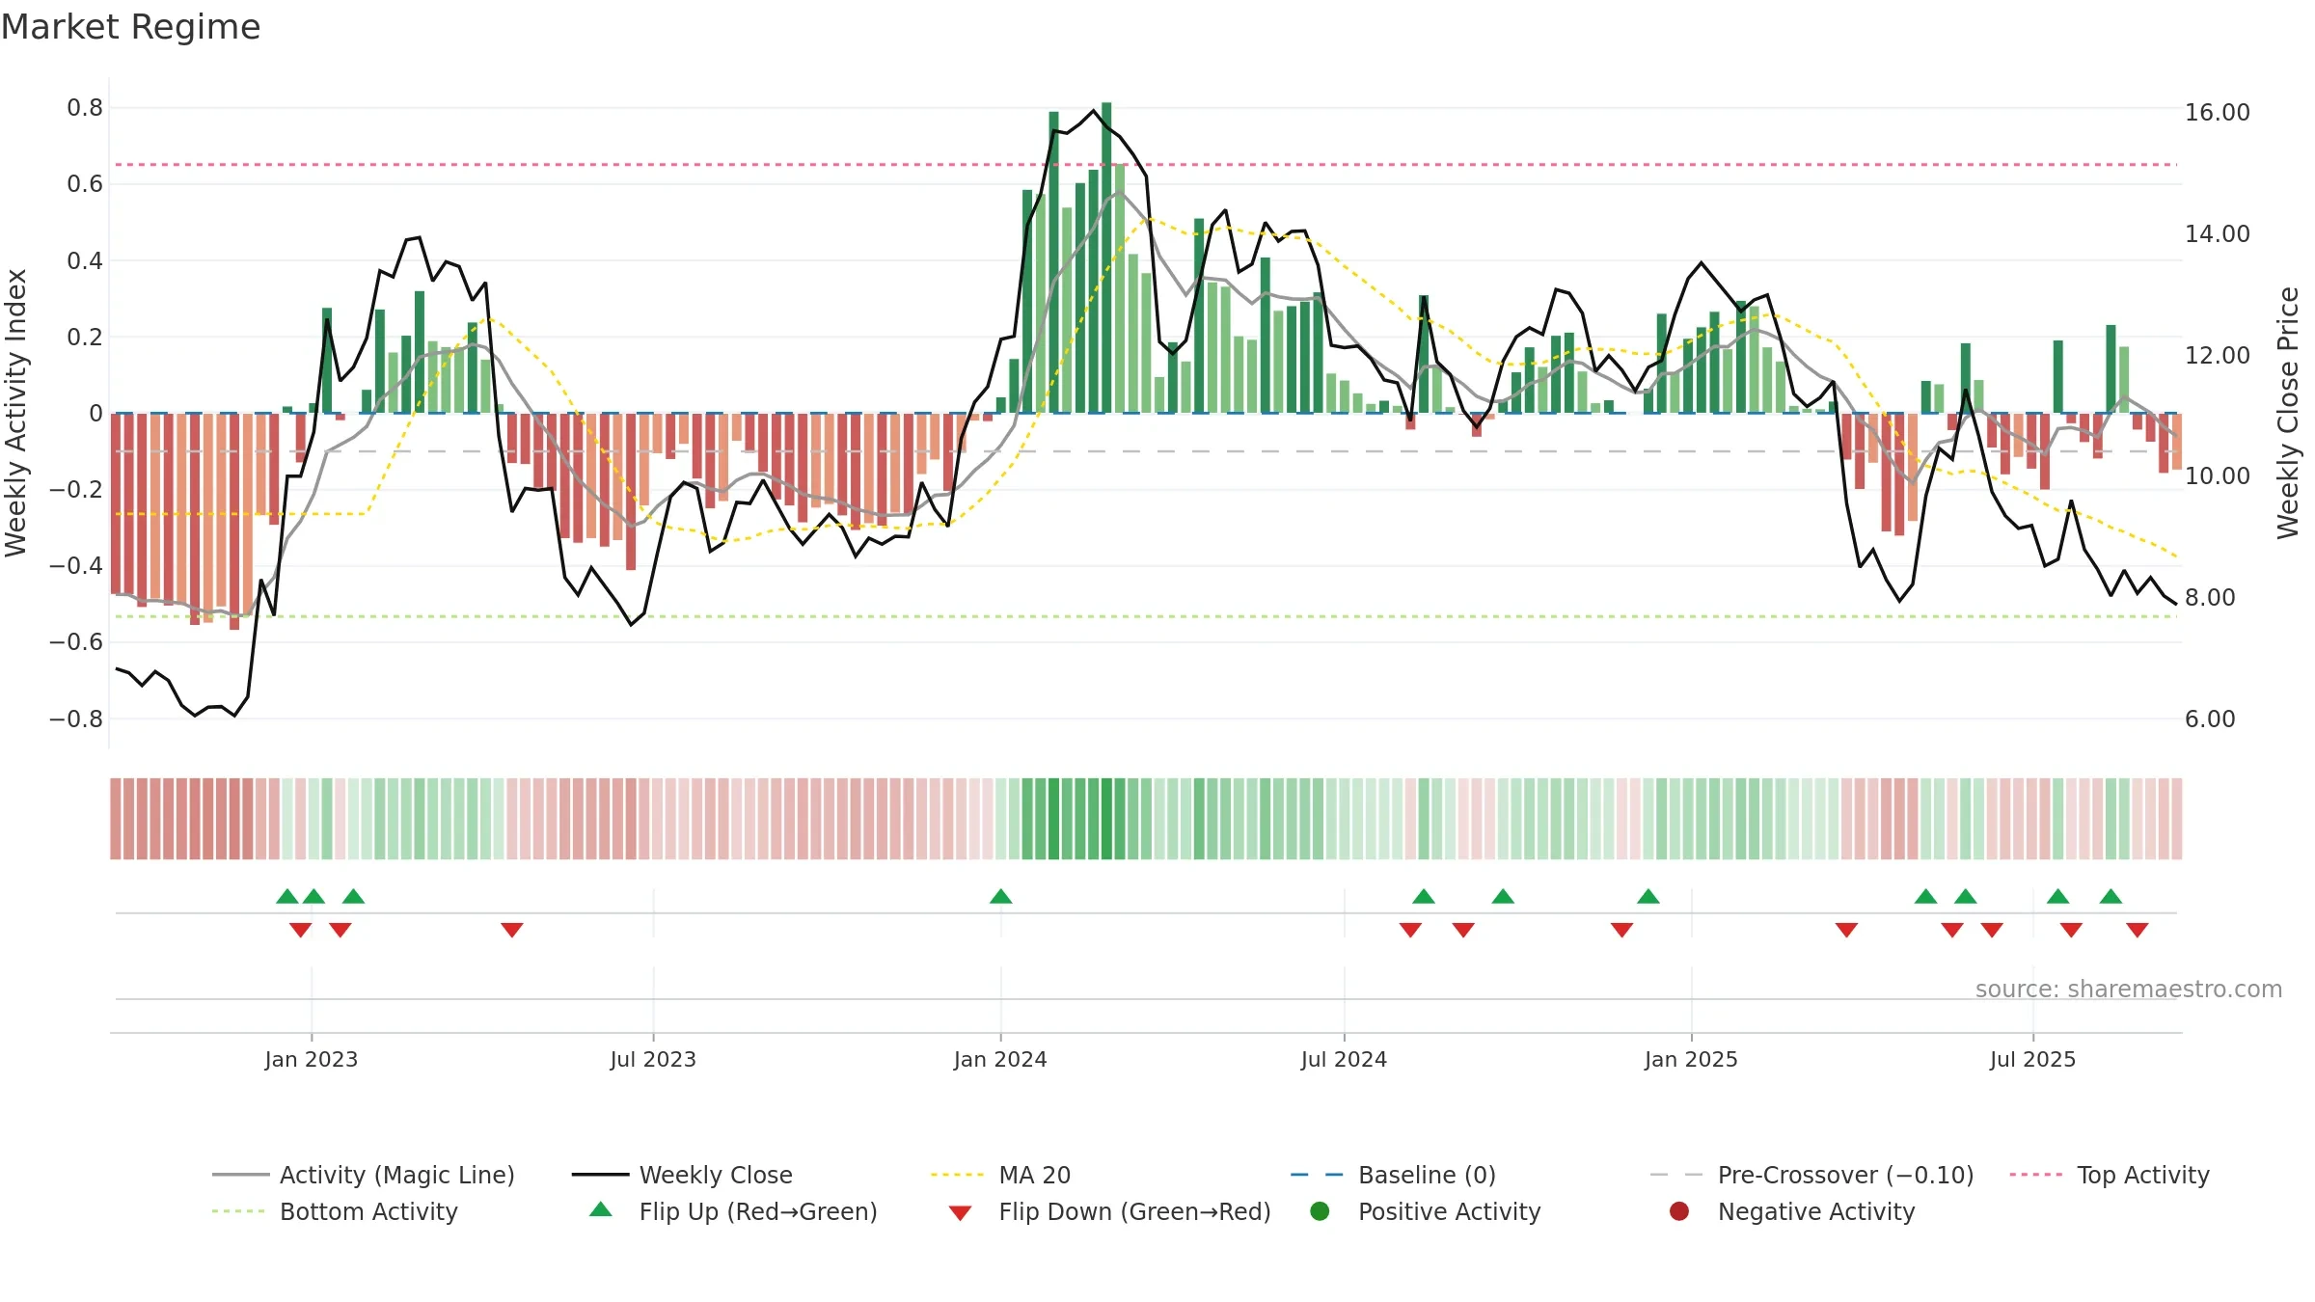Select the MA 20 legend entry
The width and height of the screenshot is (2315, 1302).
[1001, 1175]
